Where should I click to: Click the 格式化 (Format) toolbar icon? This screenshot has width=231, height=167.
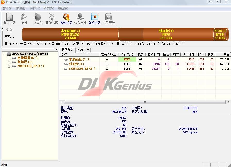[38, 19]
